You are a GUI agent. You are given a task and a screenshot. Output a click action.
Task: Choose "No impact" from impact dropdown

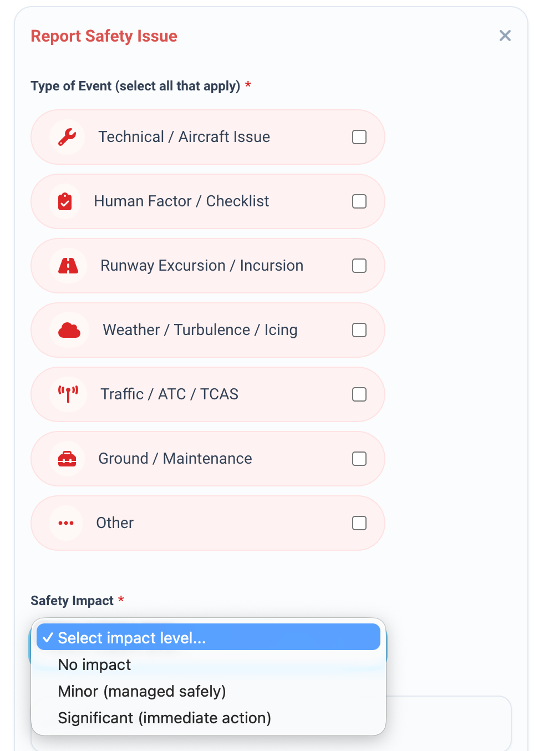coord(95,664)
